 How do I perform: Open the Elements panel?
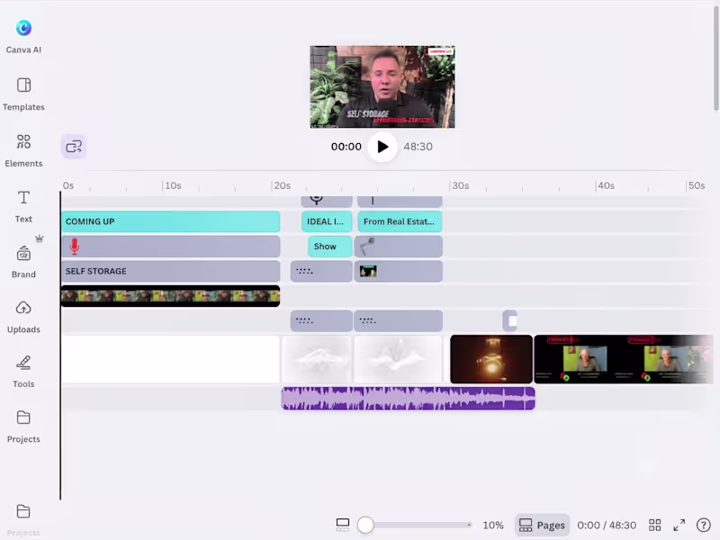point(23,150)
